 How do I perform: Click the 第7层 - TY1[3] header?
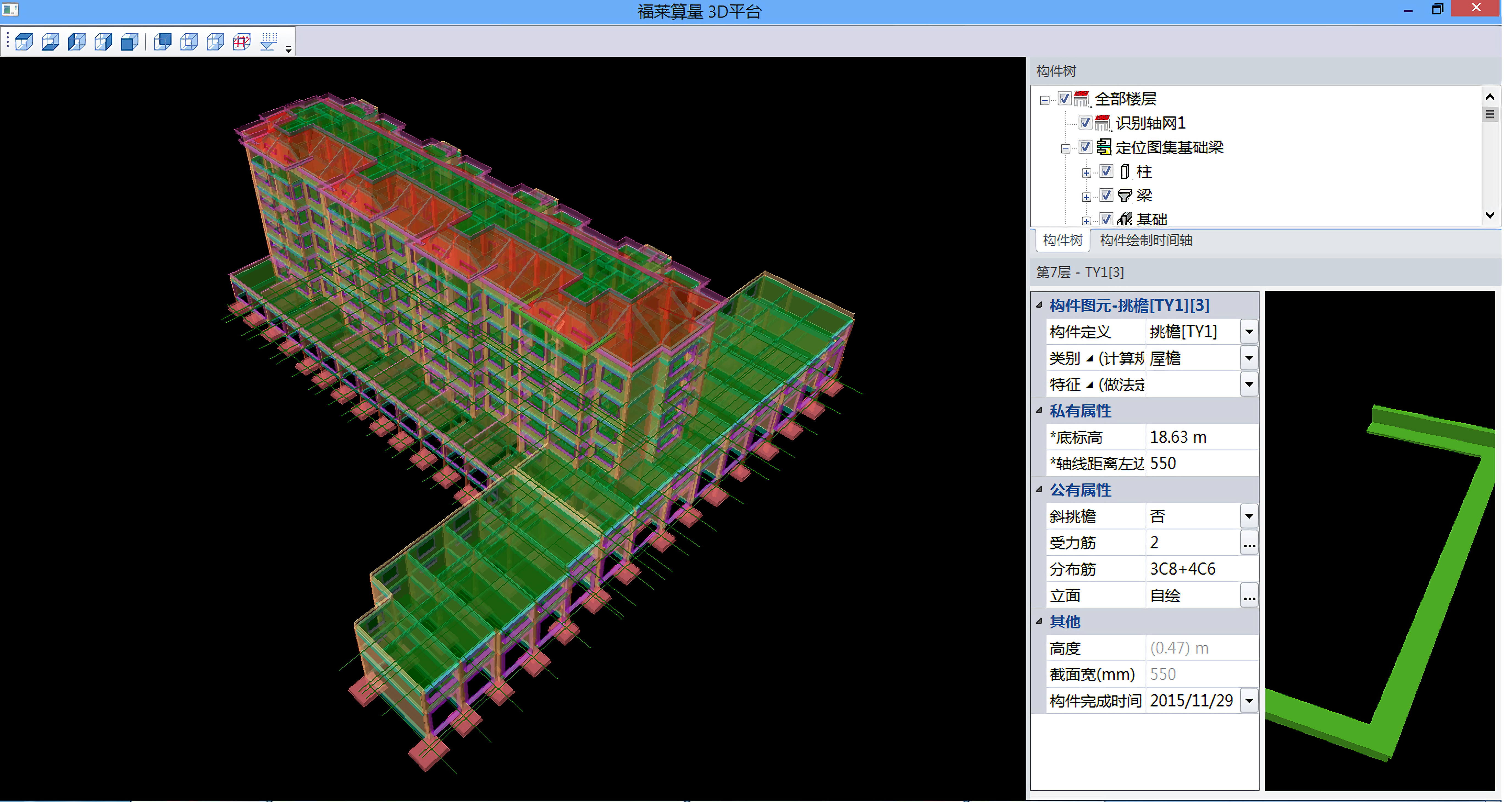[1080, 272]
